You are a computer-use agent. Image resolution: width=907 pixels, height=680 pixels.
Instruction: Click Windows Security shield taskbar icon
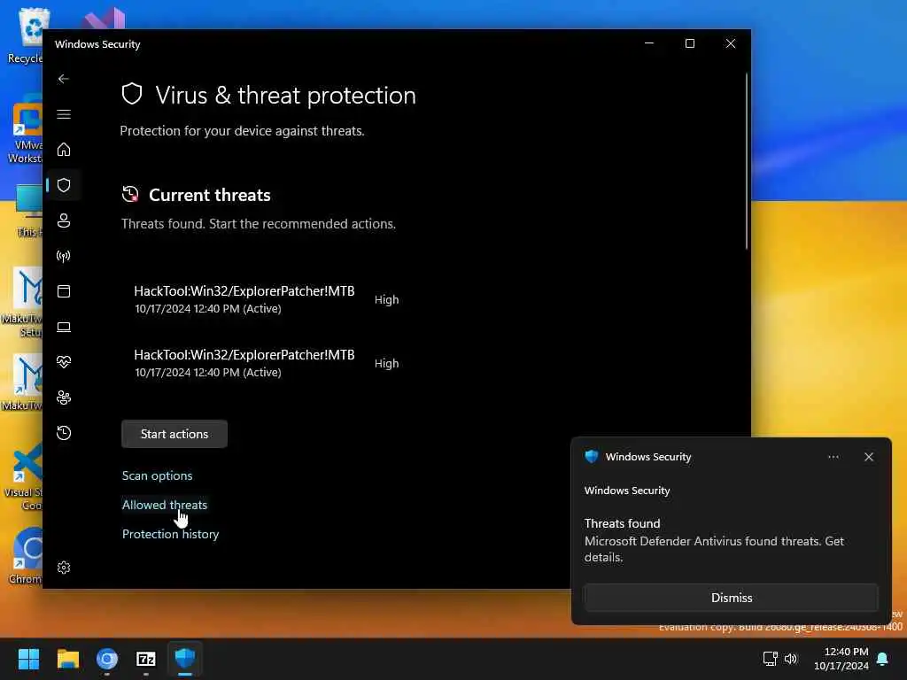pyautogui.click(x=185, y=659)
